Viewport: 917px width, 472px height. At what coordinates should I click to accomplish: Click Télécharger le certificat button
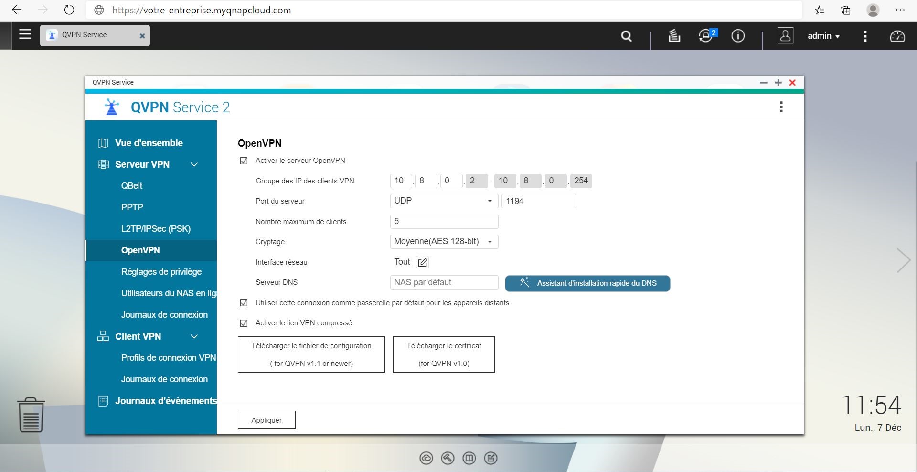pyautogui.click(x=444, y=354)
